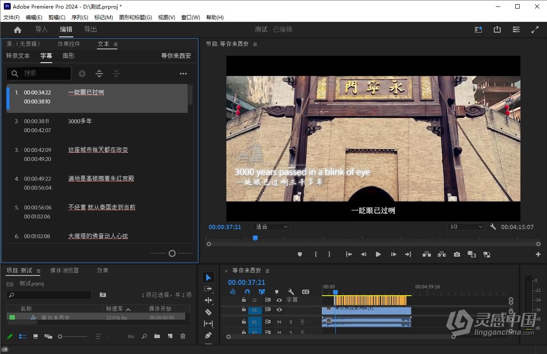Open timeline sequence panel menu

(267, 271)
